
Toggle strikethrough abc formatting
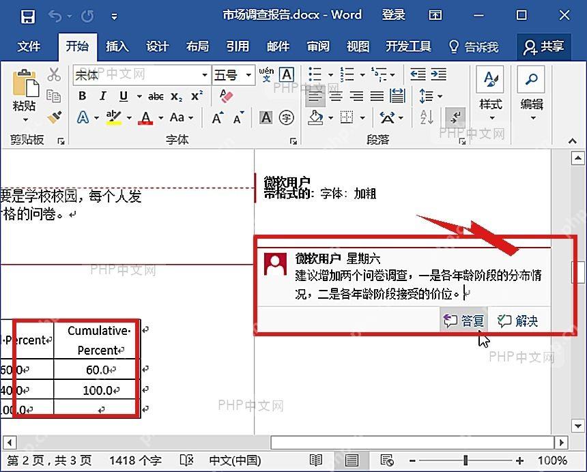point(156,96)
